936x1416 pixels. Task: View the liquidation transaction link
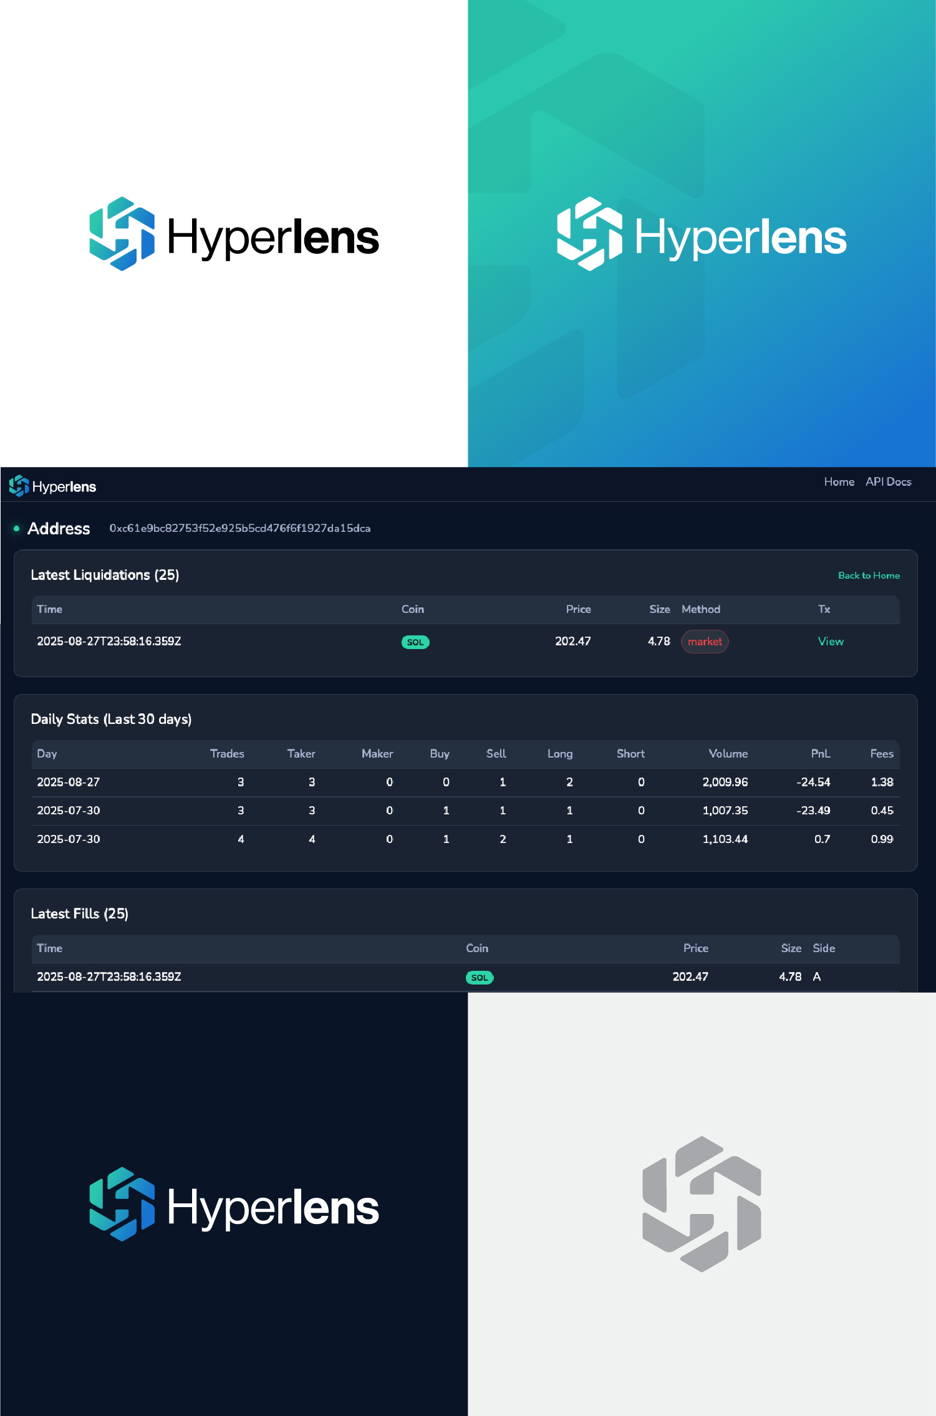click(x=831, y=642)
